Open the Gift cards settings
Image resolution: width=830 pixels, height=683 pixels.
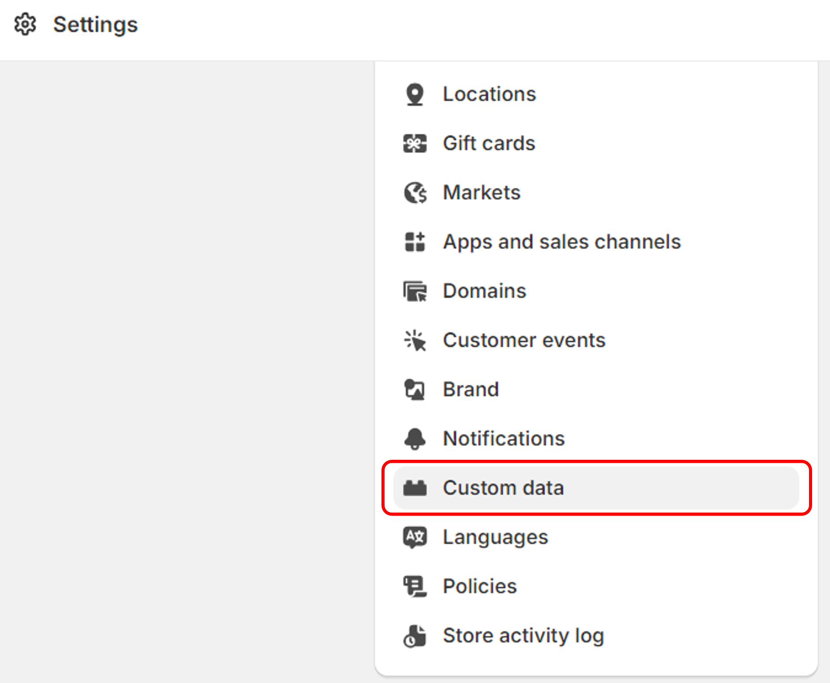(x=596, y=144)
